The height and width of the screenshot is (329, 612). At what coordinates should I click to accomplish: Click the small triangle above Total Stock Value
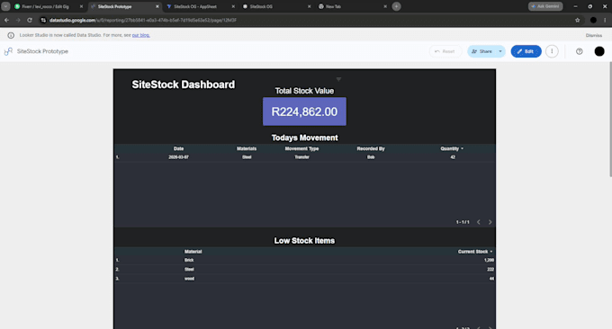338,79
